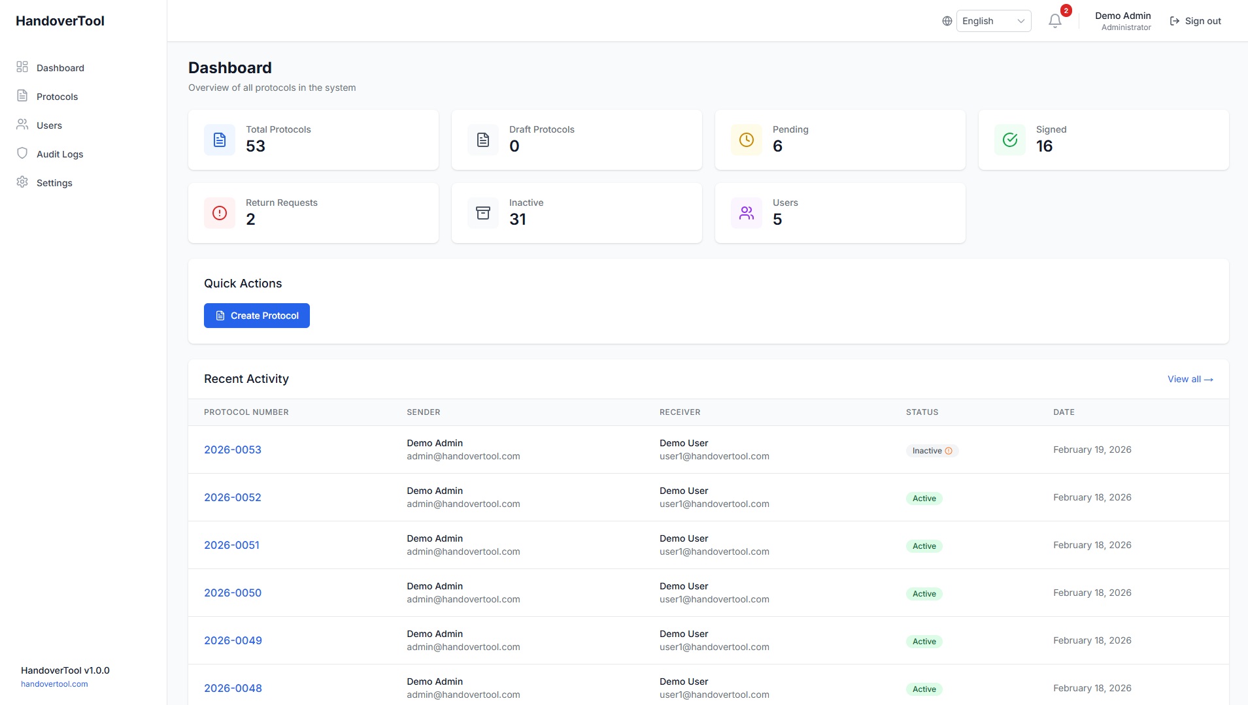1248x705 pixels.
Task: Click the Pending clock icon
Action: (747, 140)
